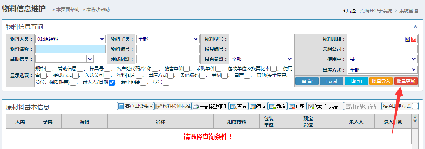425x149 pixels.
Task: Tick the 维护出库方式 checkbox
Action: pos(415,106)
